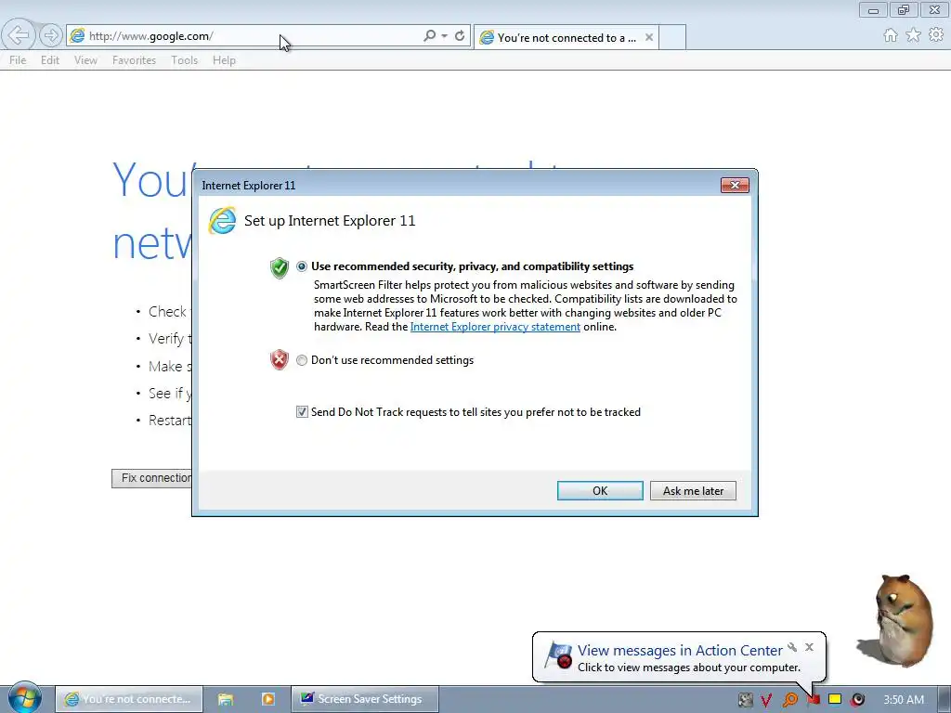This screenshot has width=951, height=713.
Task: Open the Windows Start orb
Action: (25, 697)
